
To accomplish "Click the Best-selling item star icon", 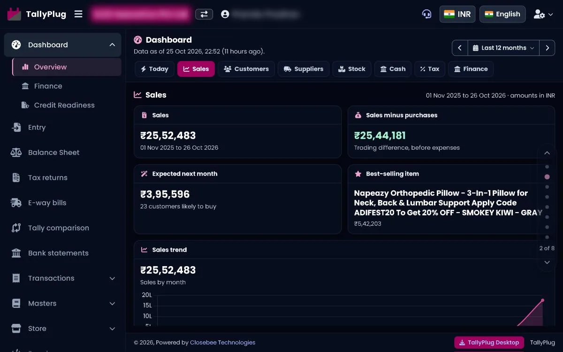I will pos(358,174).
